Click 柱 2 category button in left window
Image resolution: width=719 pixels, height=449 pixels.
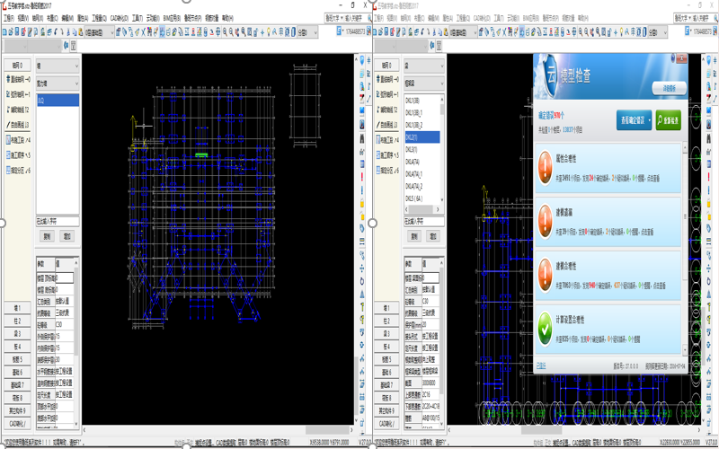(18, 321)
